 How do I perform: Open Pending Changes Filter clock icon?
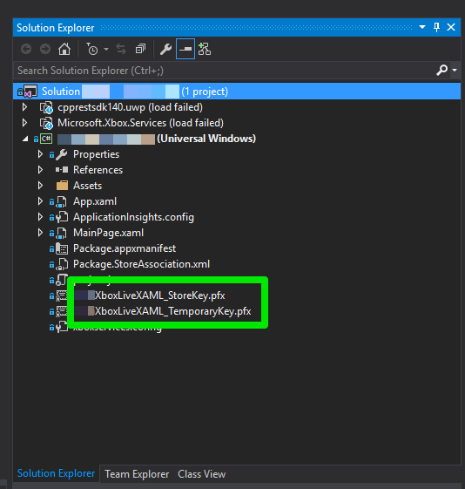click(92, 49)
